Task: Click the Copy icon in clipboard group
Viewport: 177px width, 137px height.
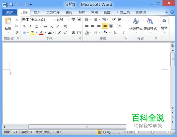Action: coord(17,26)
